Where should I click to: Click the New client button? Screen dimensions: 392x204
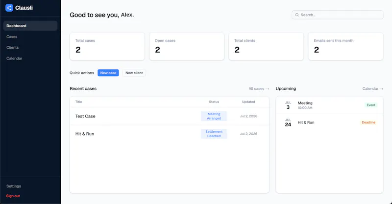pos(134,73)
